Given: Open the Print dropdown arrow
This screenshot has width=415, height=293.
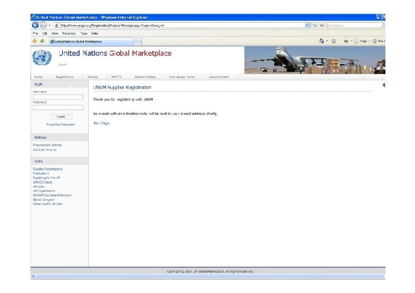Looking at the screenshot, I should (351, 41).
